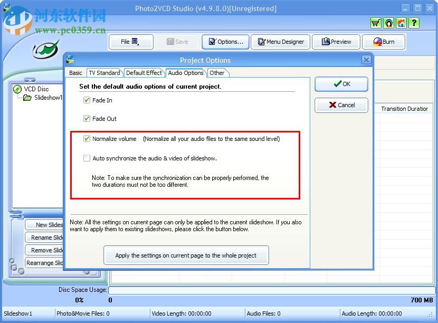Click the Burn disc button
Image resolution: width=438 pixels, height=323 pixels.
(384, 42)
